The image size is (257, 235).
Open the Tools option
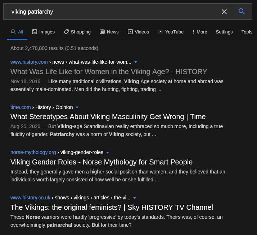pyautogui.click(x=247, y=32)
